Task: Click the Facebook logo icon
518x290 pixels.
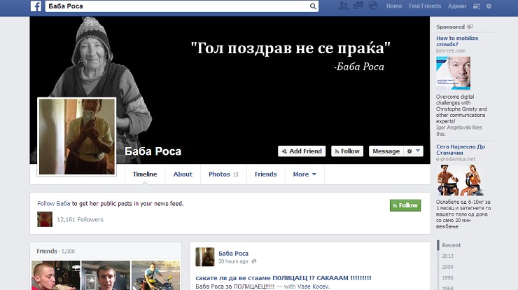Action: click(36, 6)
